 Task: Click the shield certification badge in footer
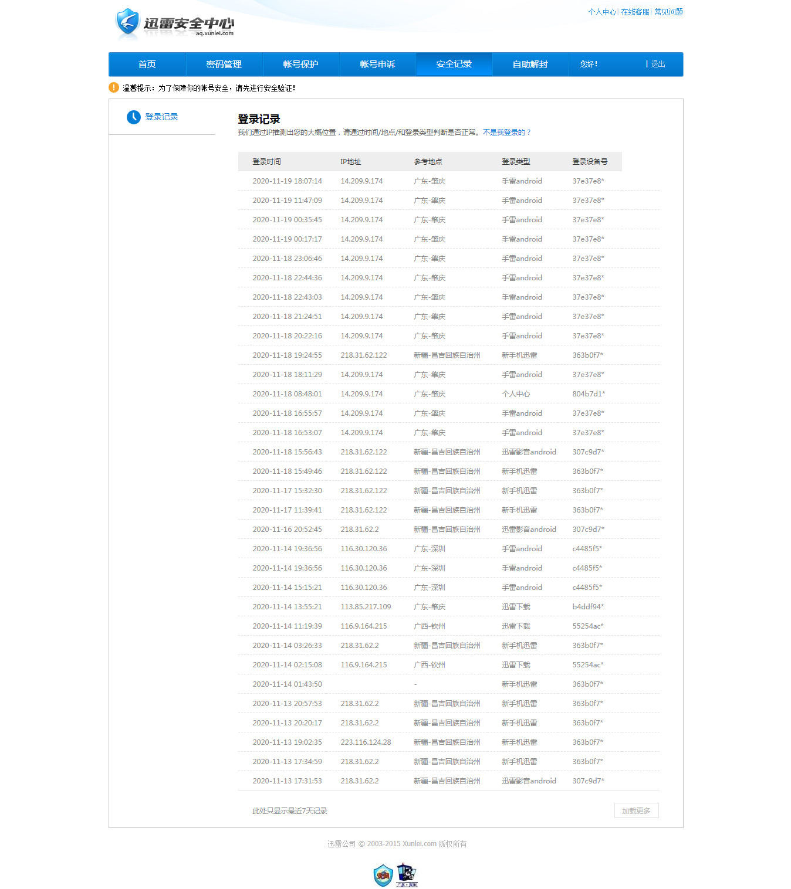[383, 876]
